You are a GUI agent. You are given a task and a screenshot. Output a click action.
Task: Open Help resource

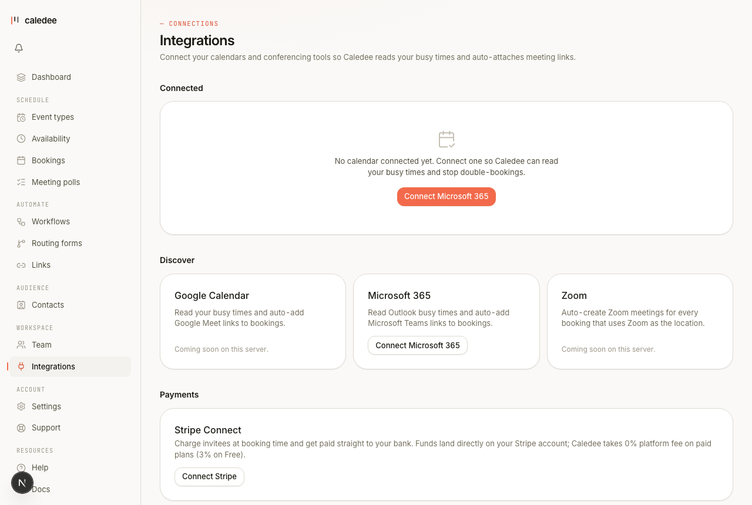pyautogui.click(x=70, y=467)
